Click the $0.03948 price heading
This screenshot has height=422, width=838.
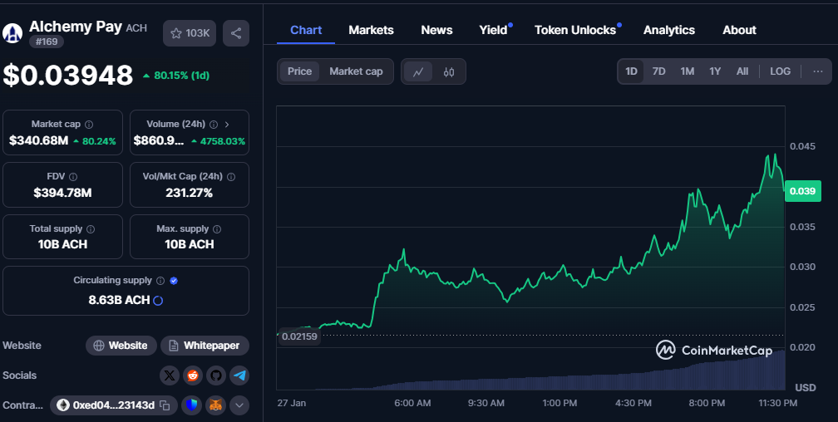click(68, 76)
